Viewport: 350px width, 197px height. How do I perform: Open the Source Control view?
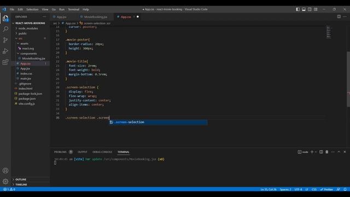click(5, 40)
